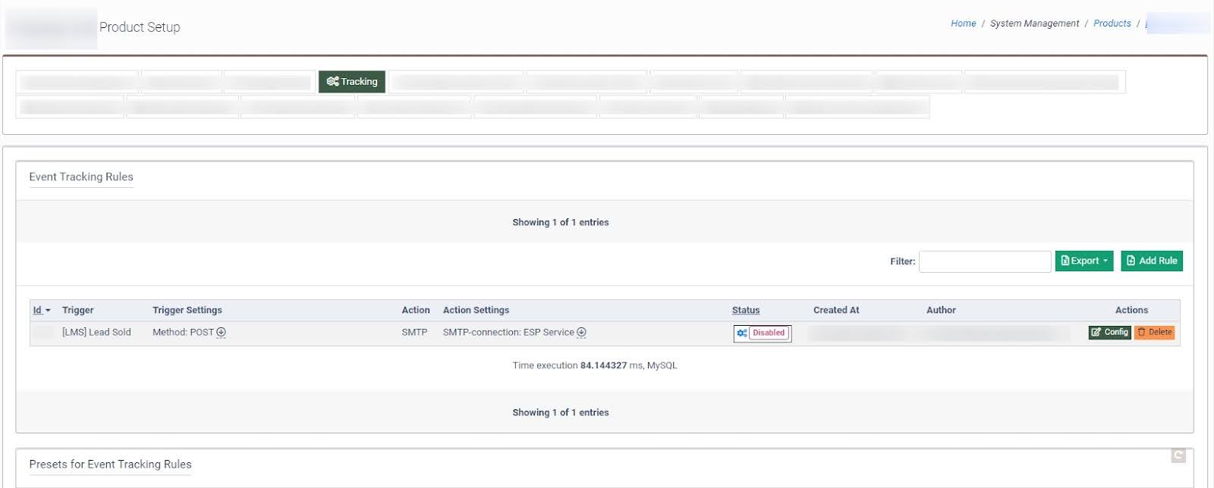Select the [LMS] Lead Sold trigger cell

[96, 333]
